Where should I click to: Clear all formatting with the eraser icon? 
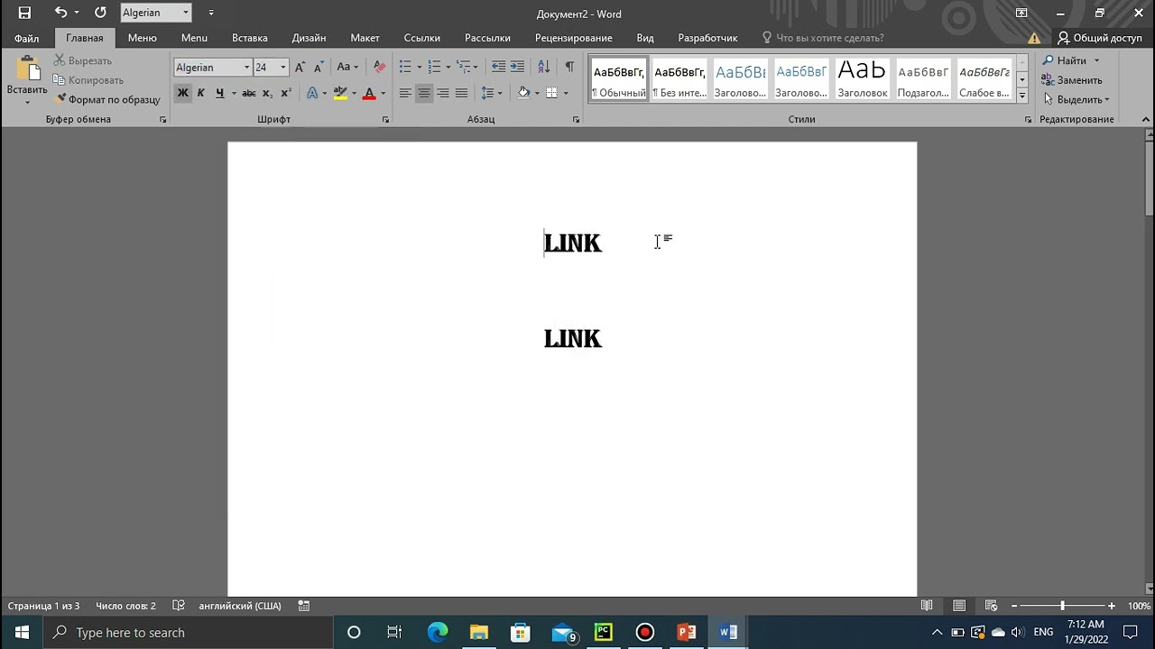(x=380, y=68)
